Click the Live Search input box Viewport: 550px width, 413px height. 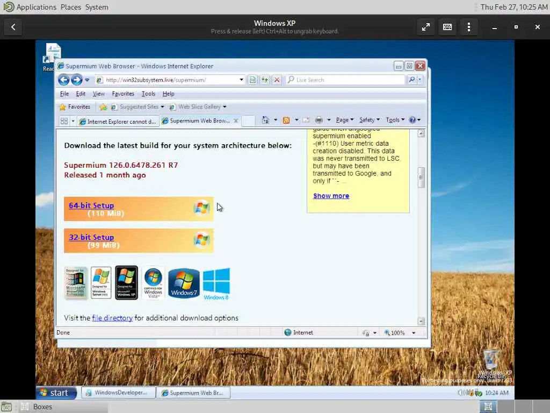coord(345,80)
